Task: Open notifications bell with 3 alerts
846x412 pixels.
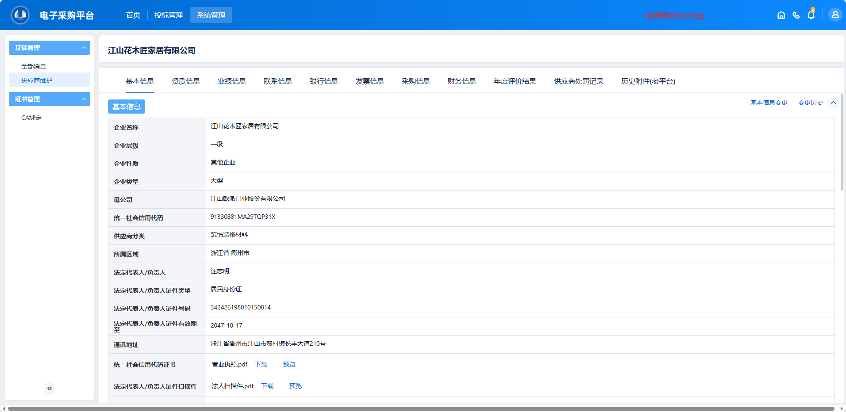Action: point(811,15)
